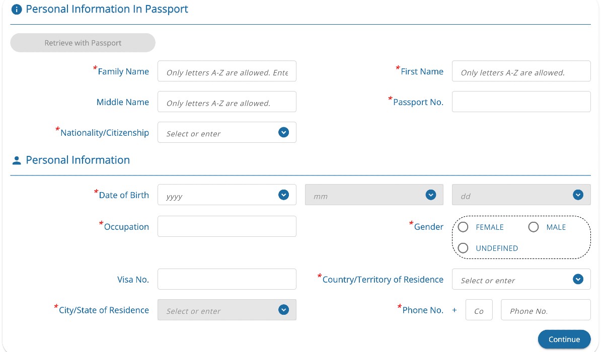Click the Continue button
Image resolution: width=604 pixels, height=352 pixels.
(564, 339)
